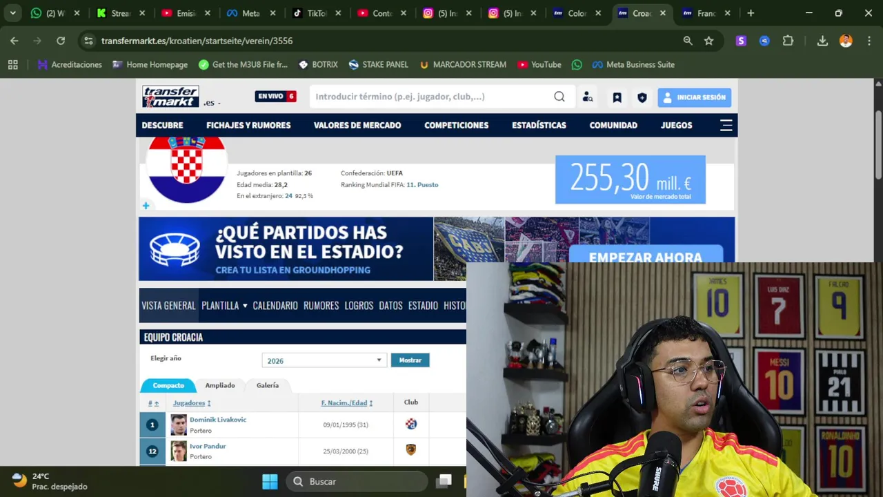Image resolution: width=883 pixels, height=497 pixels.
Task: Open the Transfermarkt logo home link
Action: 170,97
